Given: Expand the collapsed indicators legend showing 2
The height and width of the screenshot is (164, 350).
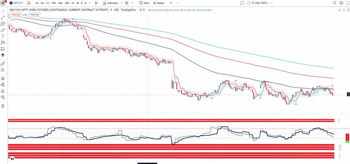Looking at the screenshot, I should (13, 19).
